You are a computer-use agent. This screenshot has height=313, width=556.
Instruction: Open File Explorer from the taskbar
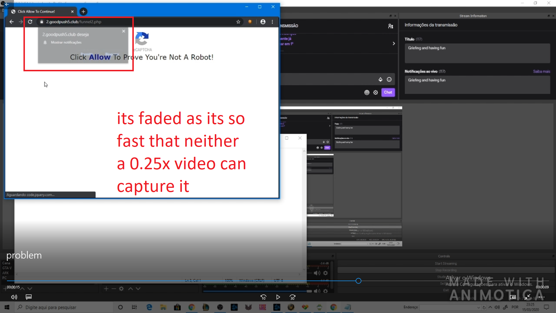(163, 307)
